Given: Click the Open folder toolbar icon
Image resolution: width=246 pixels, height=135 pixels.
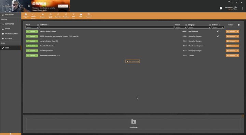Looking at the screenshot, I should click(81, 15).
